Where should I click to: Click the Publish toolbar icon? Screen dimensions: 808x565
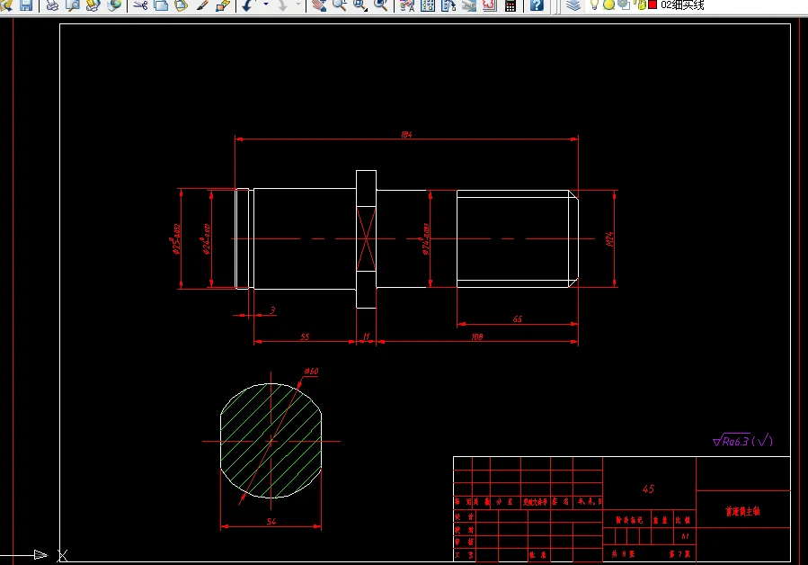click(93, 5)
